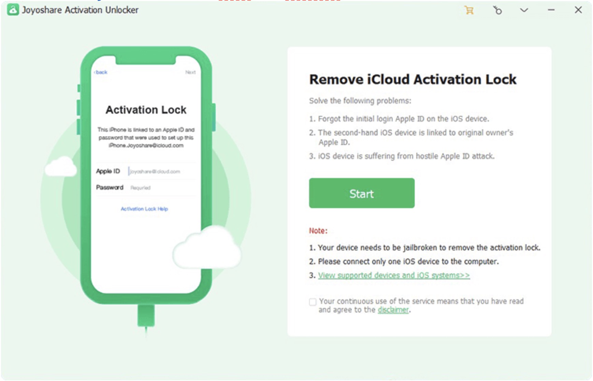The image size is (593, 381).
Task: Click the illustrated Apple ID field on phone
Action: pyautogui.click(x=146, y=171)
